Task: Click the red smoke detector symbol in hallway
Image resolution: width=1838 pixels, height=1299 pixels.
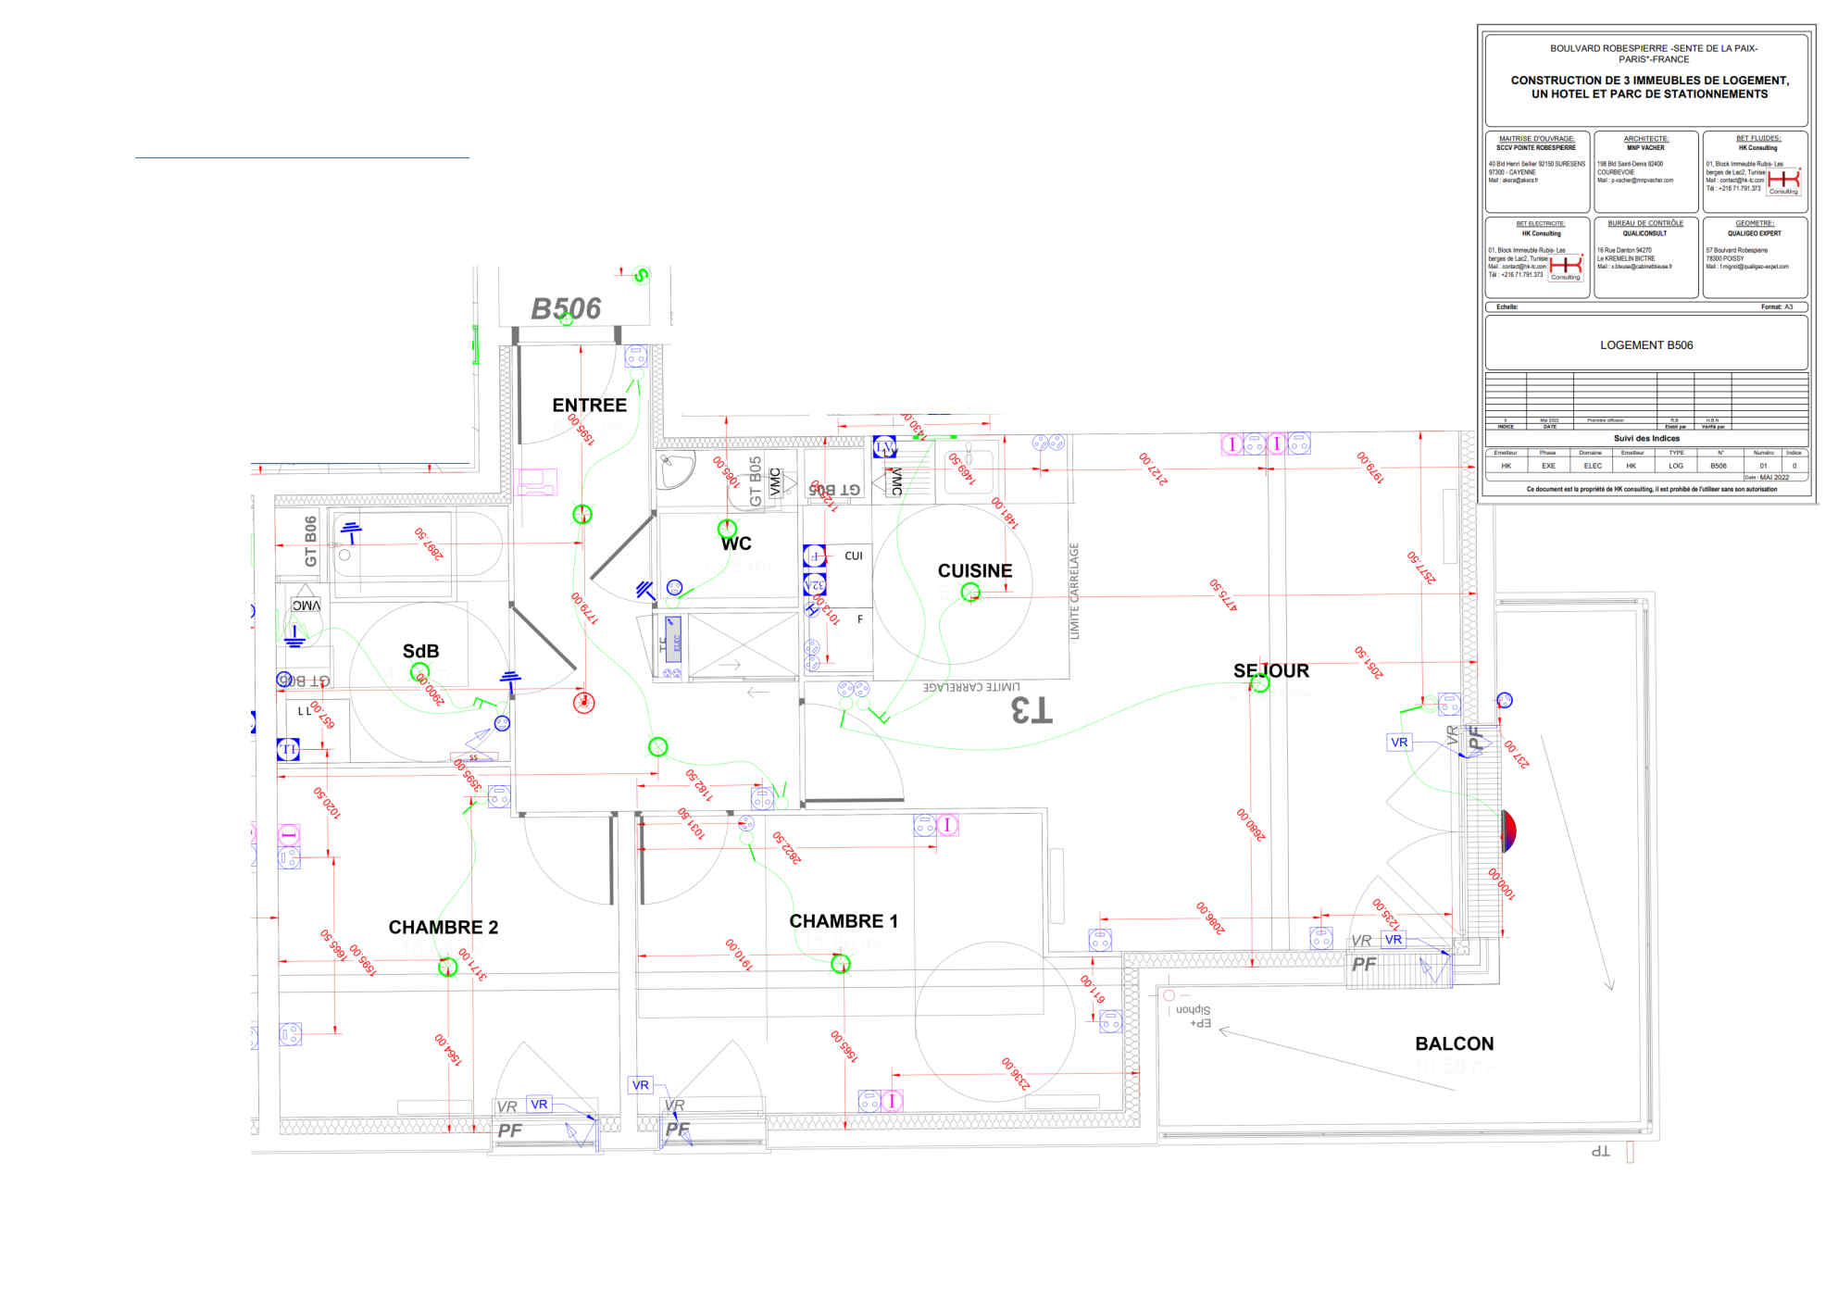Action: [583, 703]
